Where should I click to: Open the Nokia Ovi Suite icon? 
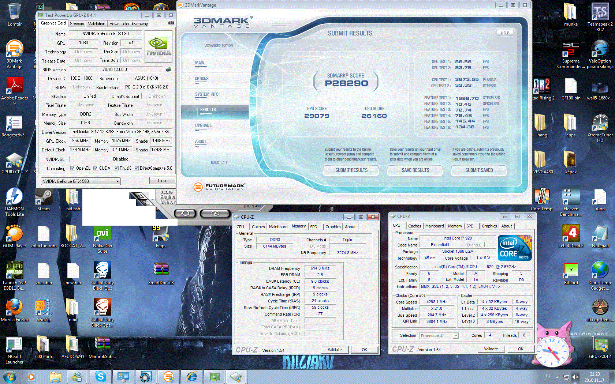click(x=102, y=240)
